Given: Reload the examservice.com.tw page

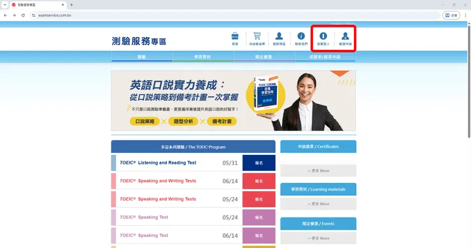Looking at the screenshot, I should 23,15.
